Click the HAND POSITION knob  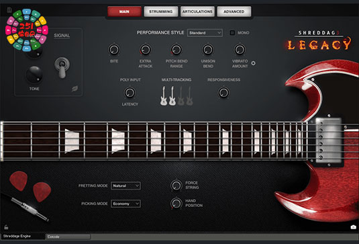pos(176,203)
